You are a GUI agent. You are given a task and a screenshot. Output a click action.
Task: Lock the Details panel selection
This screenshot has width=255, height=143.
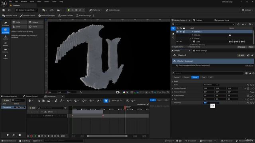pyautogui.click(x=252, y=56)
